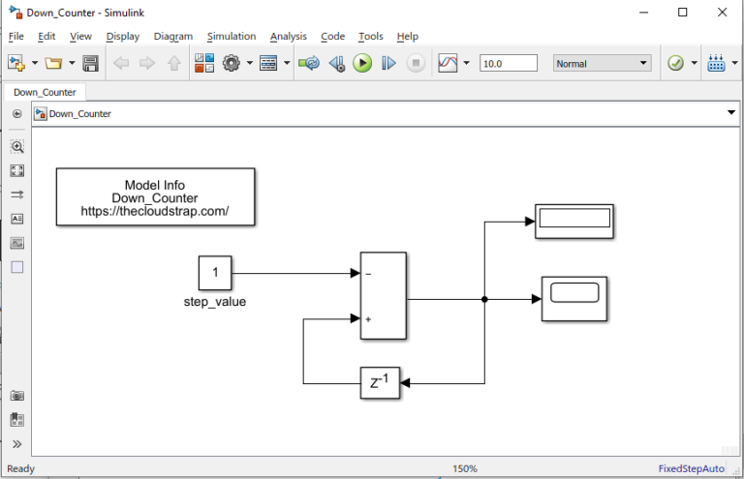
Task: Open the Edit menu
Action: [46, 36]
